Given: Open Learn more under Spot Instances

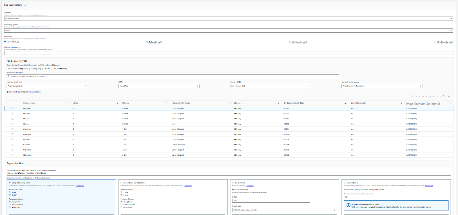Looking at the screenshot, I should coord(429,186).
